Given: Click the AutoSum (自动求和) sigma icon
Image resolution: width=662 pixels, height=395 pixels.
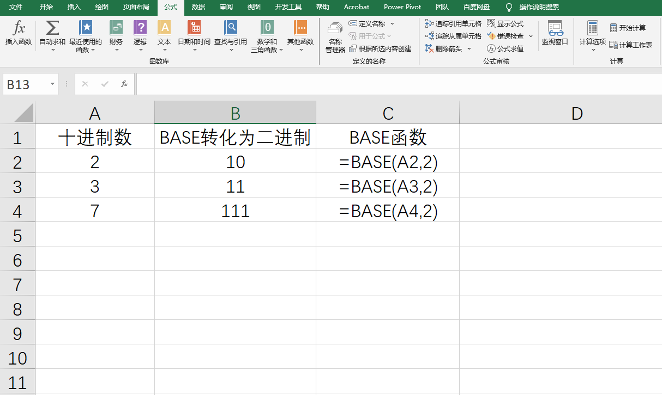Looking at the screenshot, I should [x=52, y=28].
